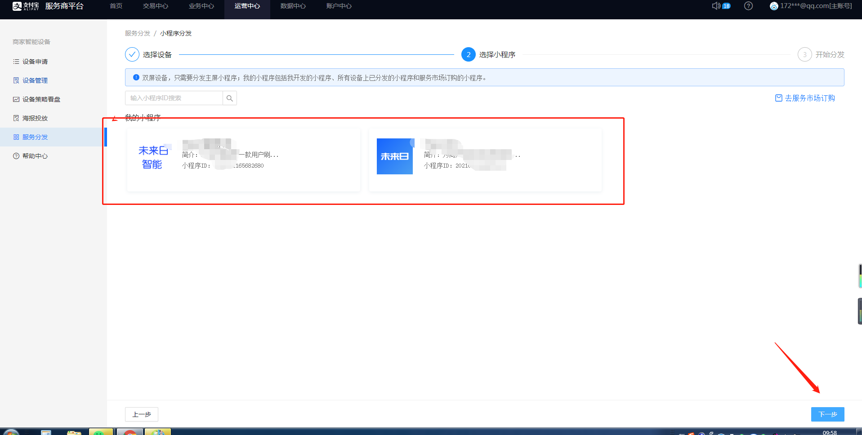Click completed step checkmark for 选择设备

click(132, 54)
